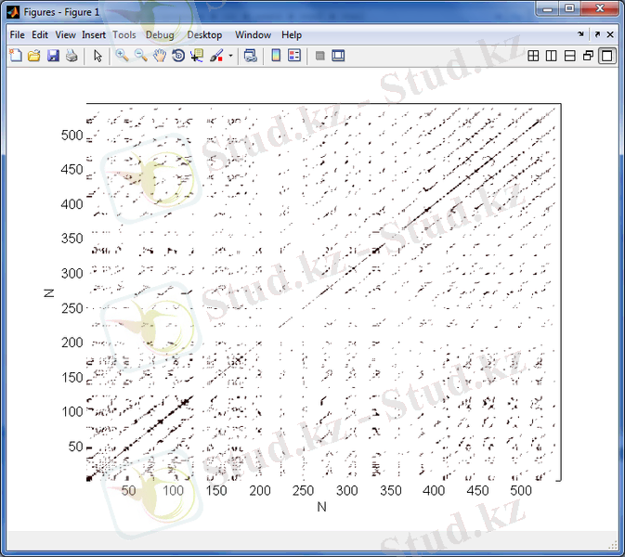Close the docked Figure 1 panel

point(610,34)
